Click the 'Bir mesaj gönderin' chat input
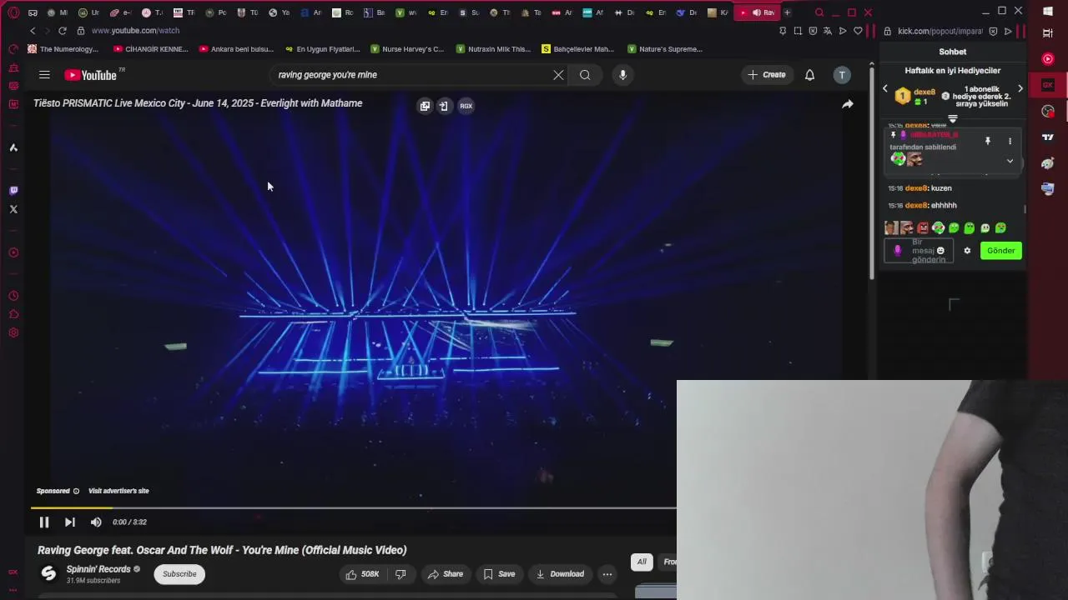Image resolution: width=1068 pixels, height=600 pixels. click(919, 251)
